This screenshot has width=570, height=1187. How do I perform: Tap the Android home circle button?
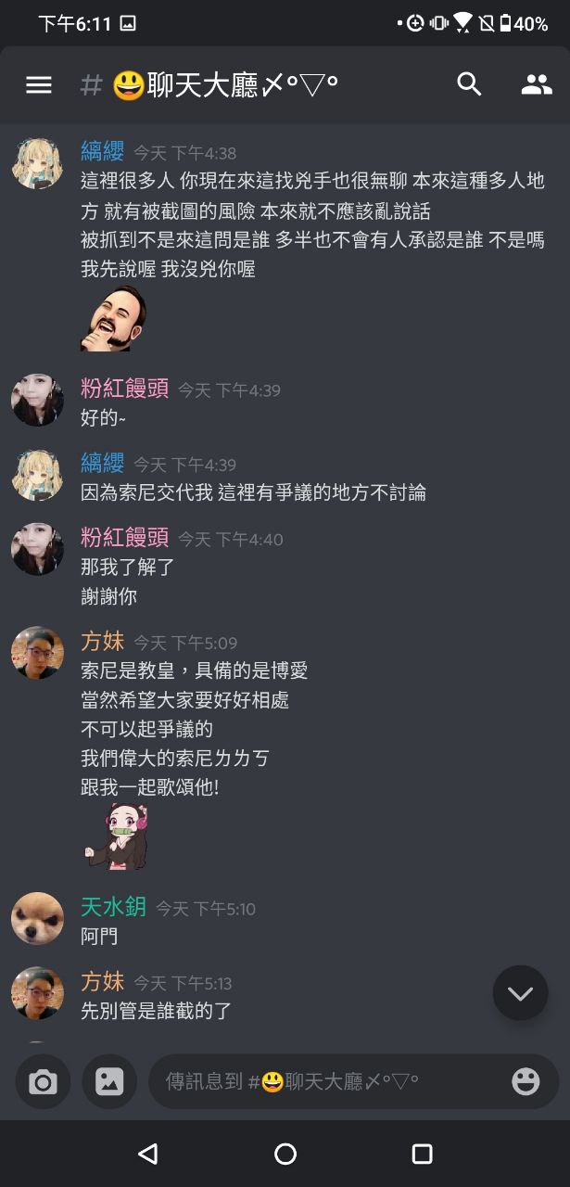(x=285, y=1154)
